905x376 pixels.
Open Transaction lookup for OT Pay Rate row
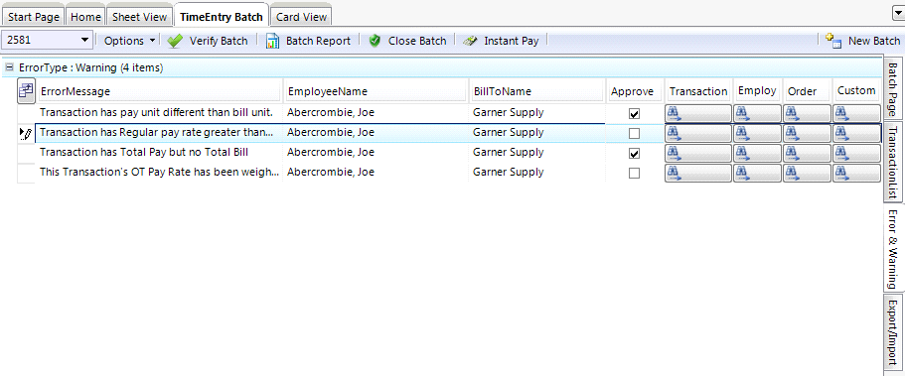[x=698, y=173]
